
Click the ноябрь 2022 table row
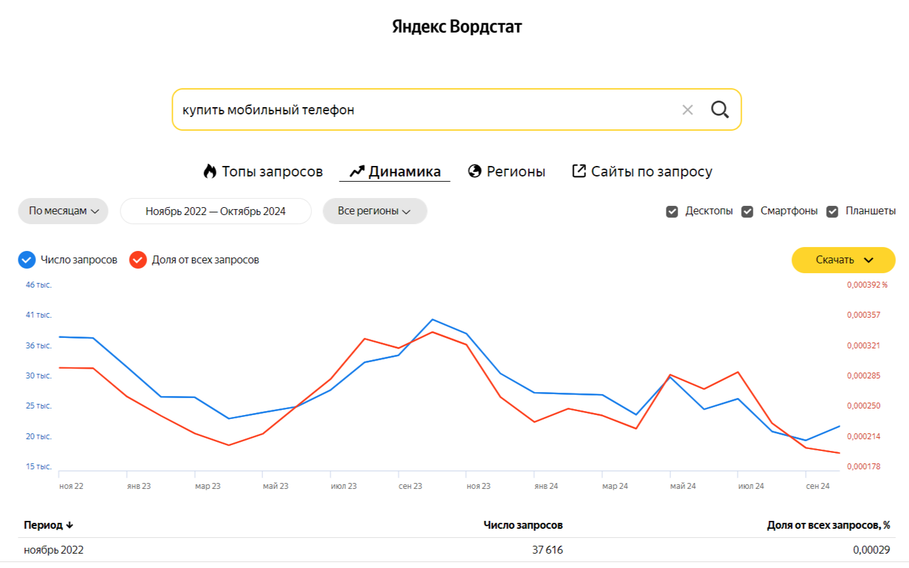click(x=457, y=550)
